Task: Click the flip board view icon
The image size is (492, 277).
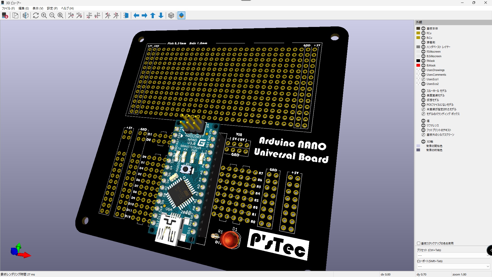Action: click(126, 16)
